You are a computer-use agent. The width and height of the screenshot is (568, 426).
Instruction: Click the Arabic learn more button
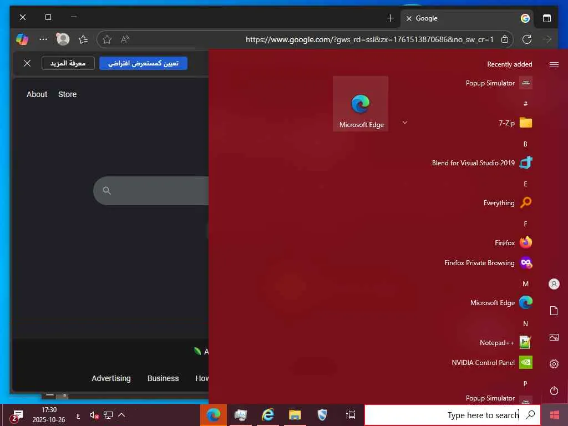click(x=68, y=63)
